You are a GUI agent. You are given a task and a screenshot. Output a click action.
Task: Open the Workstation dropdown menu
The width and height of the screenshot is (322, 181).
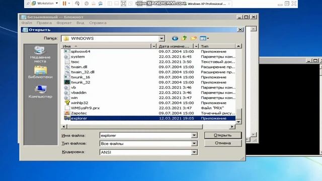pos(45,4)
